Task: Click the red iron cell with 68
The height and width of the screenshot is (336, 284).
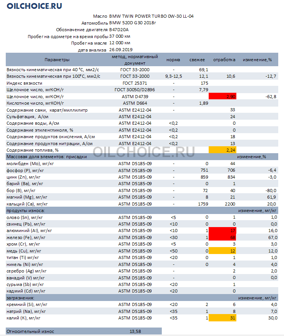Action: pyautogui.click(x=223, y=237)
